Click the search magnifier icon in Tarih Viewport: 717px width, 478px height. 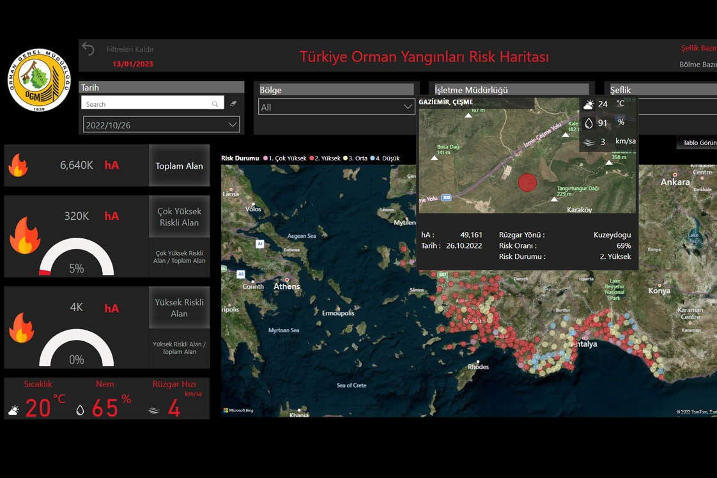coord(215,104)
